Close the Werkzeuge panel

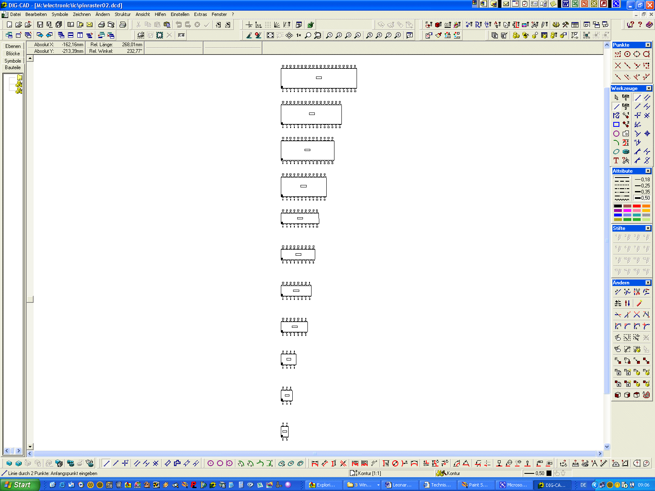click(x=649, y=88)
